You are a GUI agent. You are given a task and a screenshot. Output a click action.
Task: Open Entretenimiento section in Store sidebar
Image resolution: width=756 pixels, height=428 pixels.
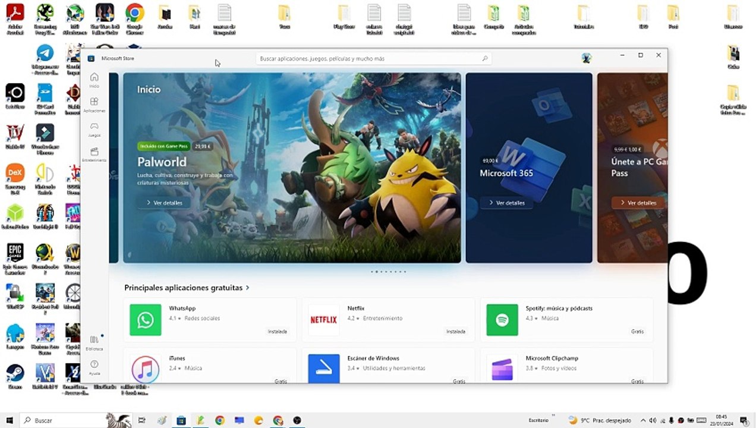[94, 155]
